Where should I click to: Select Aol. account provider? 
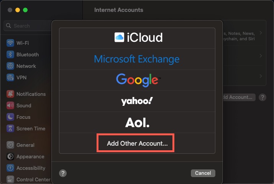137,122
